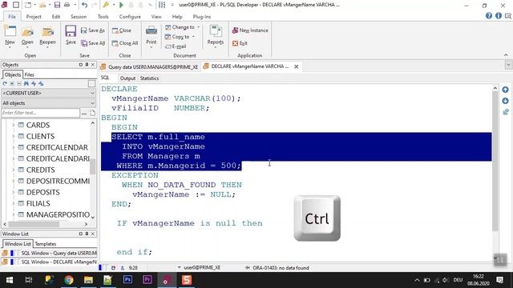Open the All objects filter dropdown
Viewport: 513px width, 288px height.
(48, 103)
